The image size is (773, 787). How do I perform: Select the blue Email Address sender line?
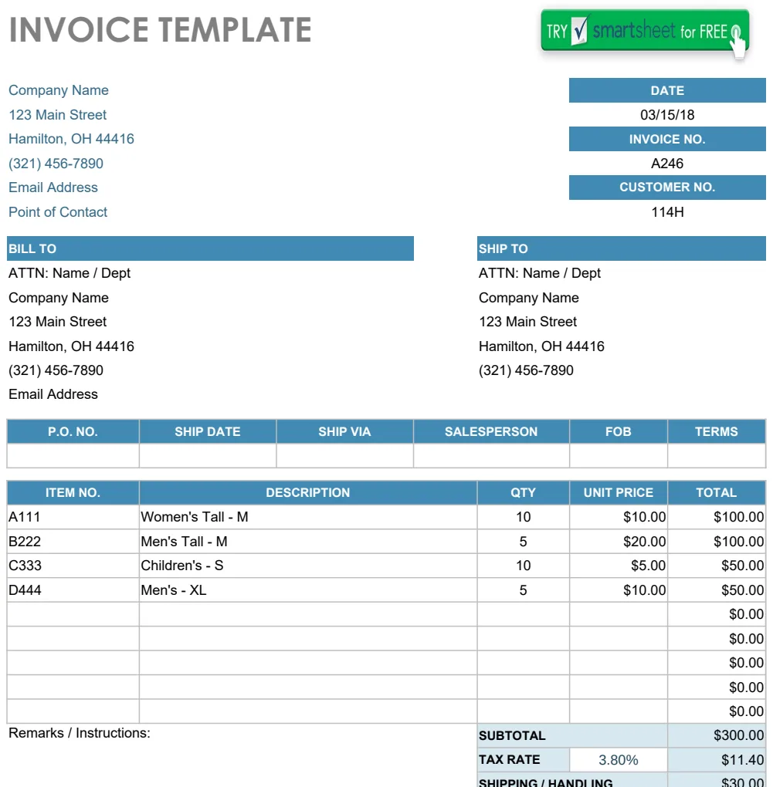tap(53, 187)
